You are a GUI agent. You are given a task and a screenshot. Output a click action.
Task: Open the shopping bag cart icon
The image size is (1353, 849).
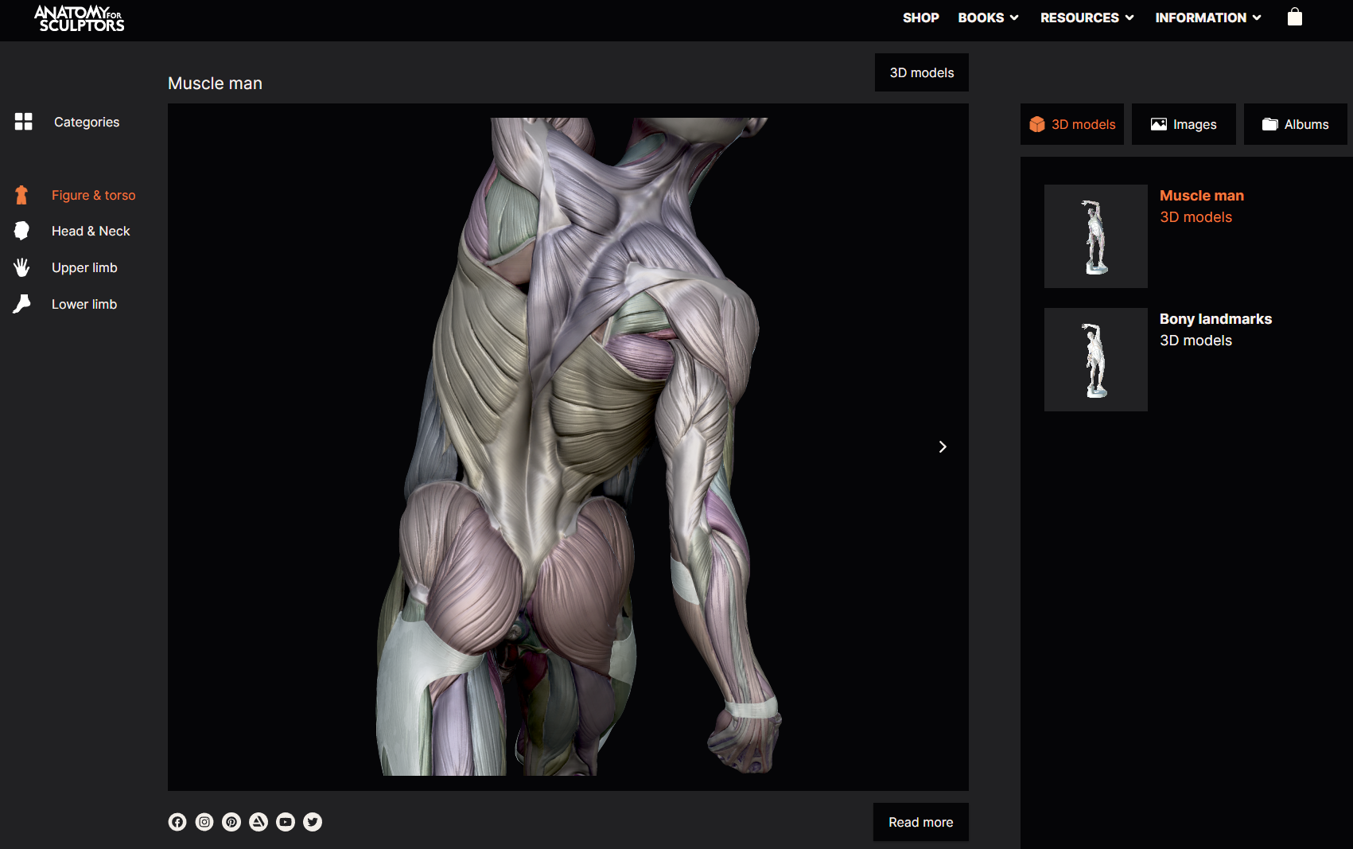(x=1294, y=17)
